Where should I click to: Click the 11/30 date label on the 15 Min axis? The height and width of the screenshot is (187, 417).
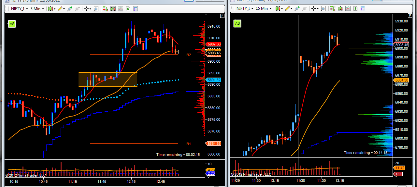tap(300, 181)
